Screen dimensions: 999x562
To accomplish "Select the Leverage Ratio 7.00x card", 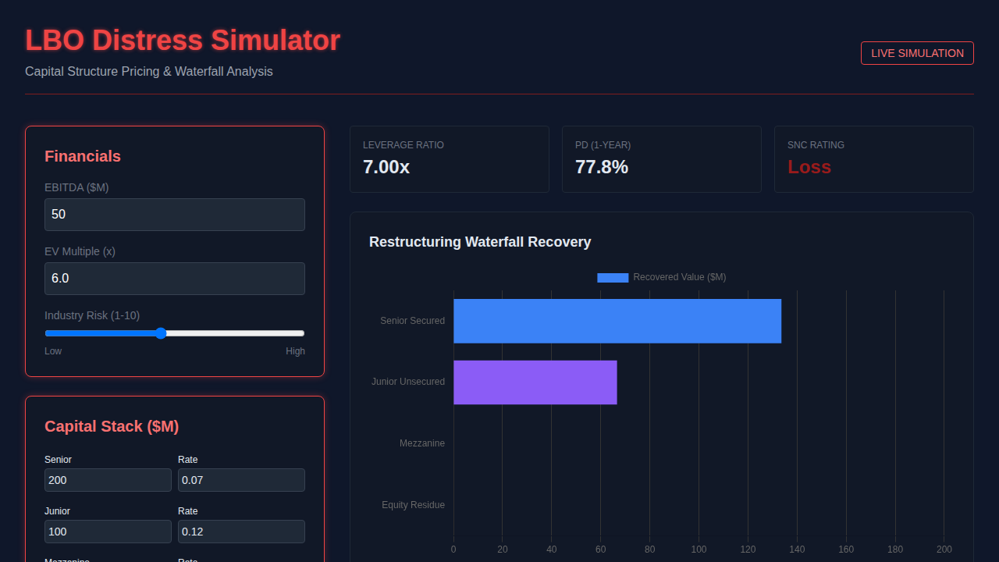I will pyautogui.click(x=449, y=159).
